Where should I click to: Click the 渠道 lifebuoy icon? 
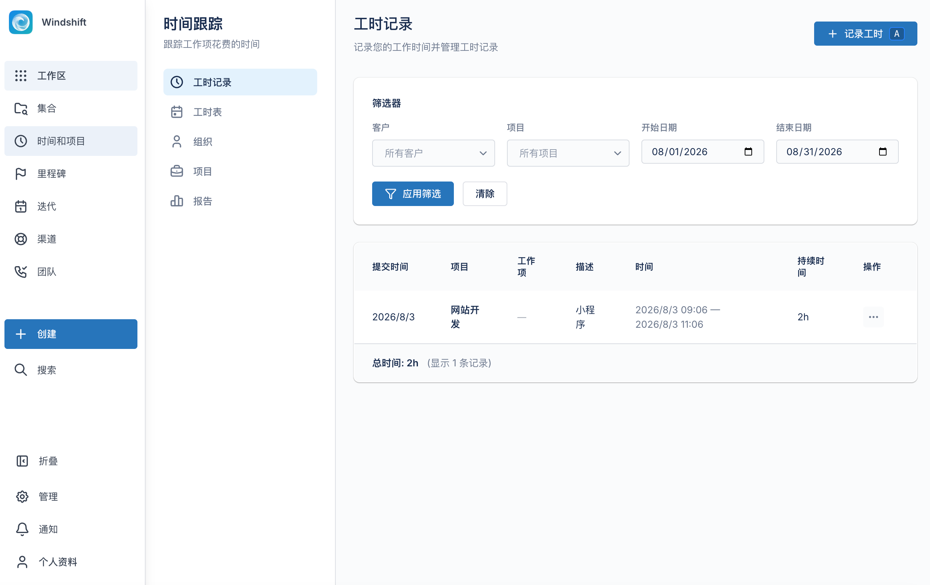click(x=21, y=239)
